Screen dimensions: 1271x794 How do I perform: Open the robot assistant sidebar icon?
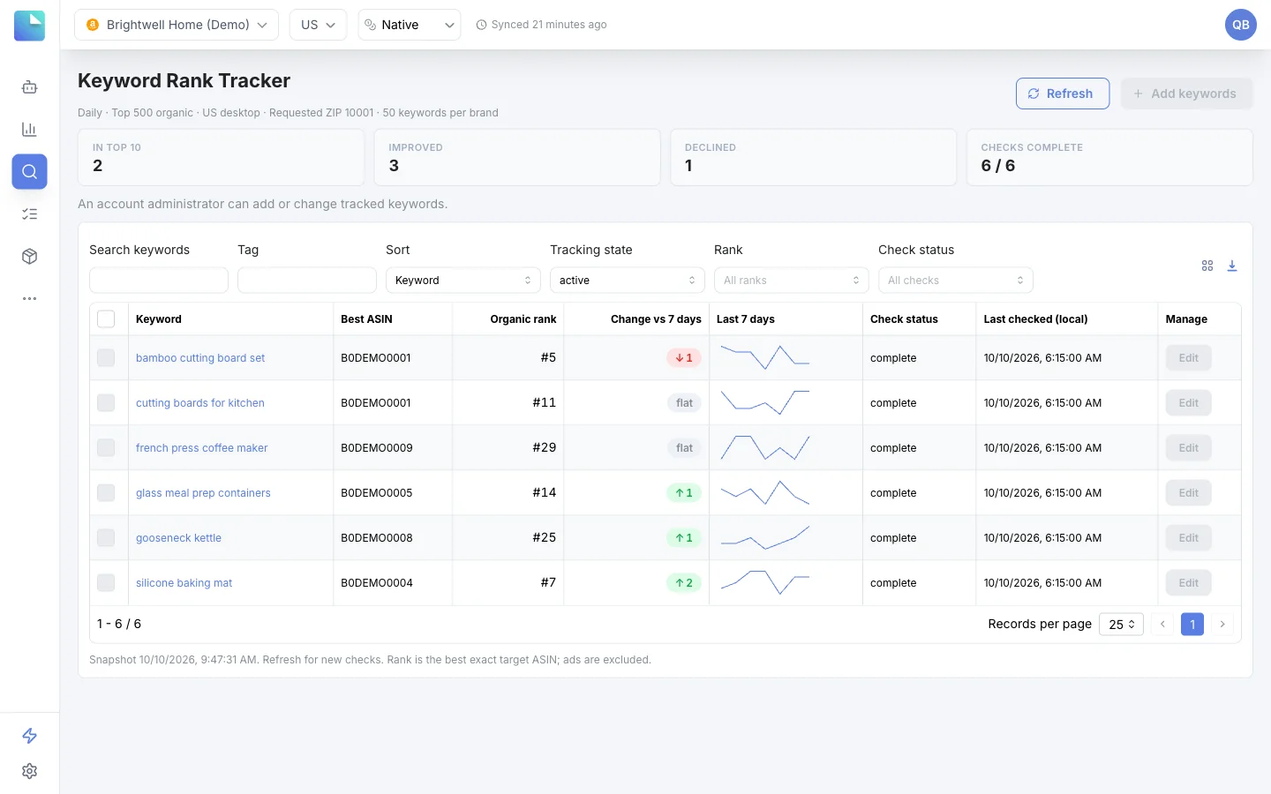tap(29, 86)
